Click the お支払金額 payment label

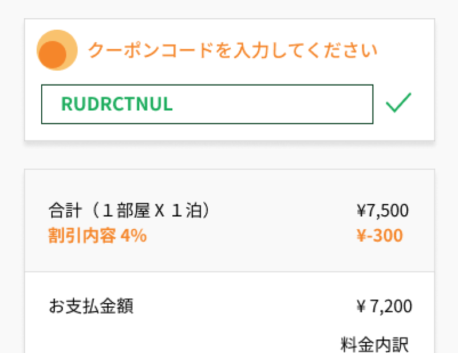tap(91, 307)
